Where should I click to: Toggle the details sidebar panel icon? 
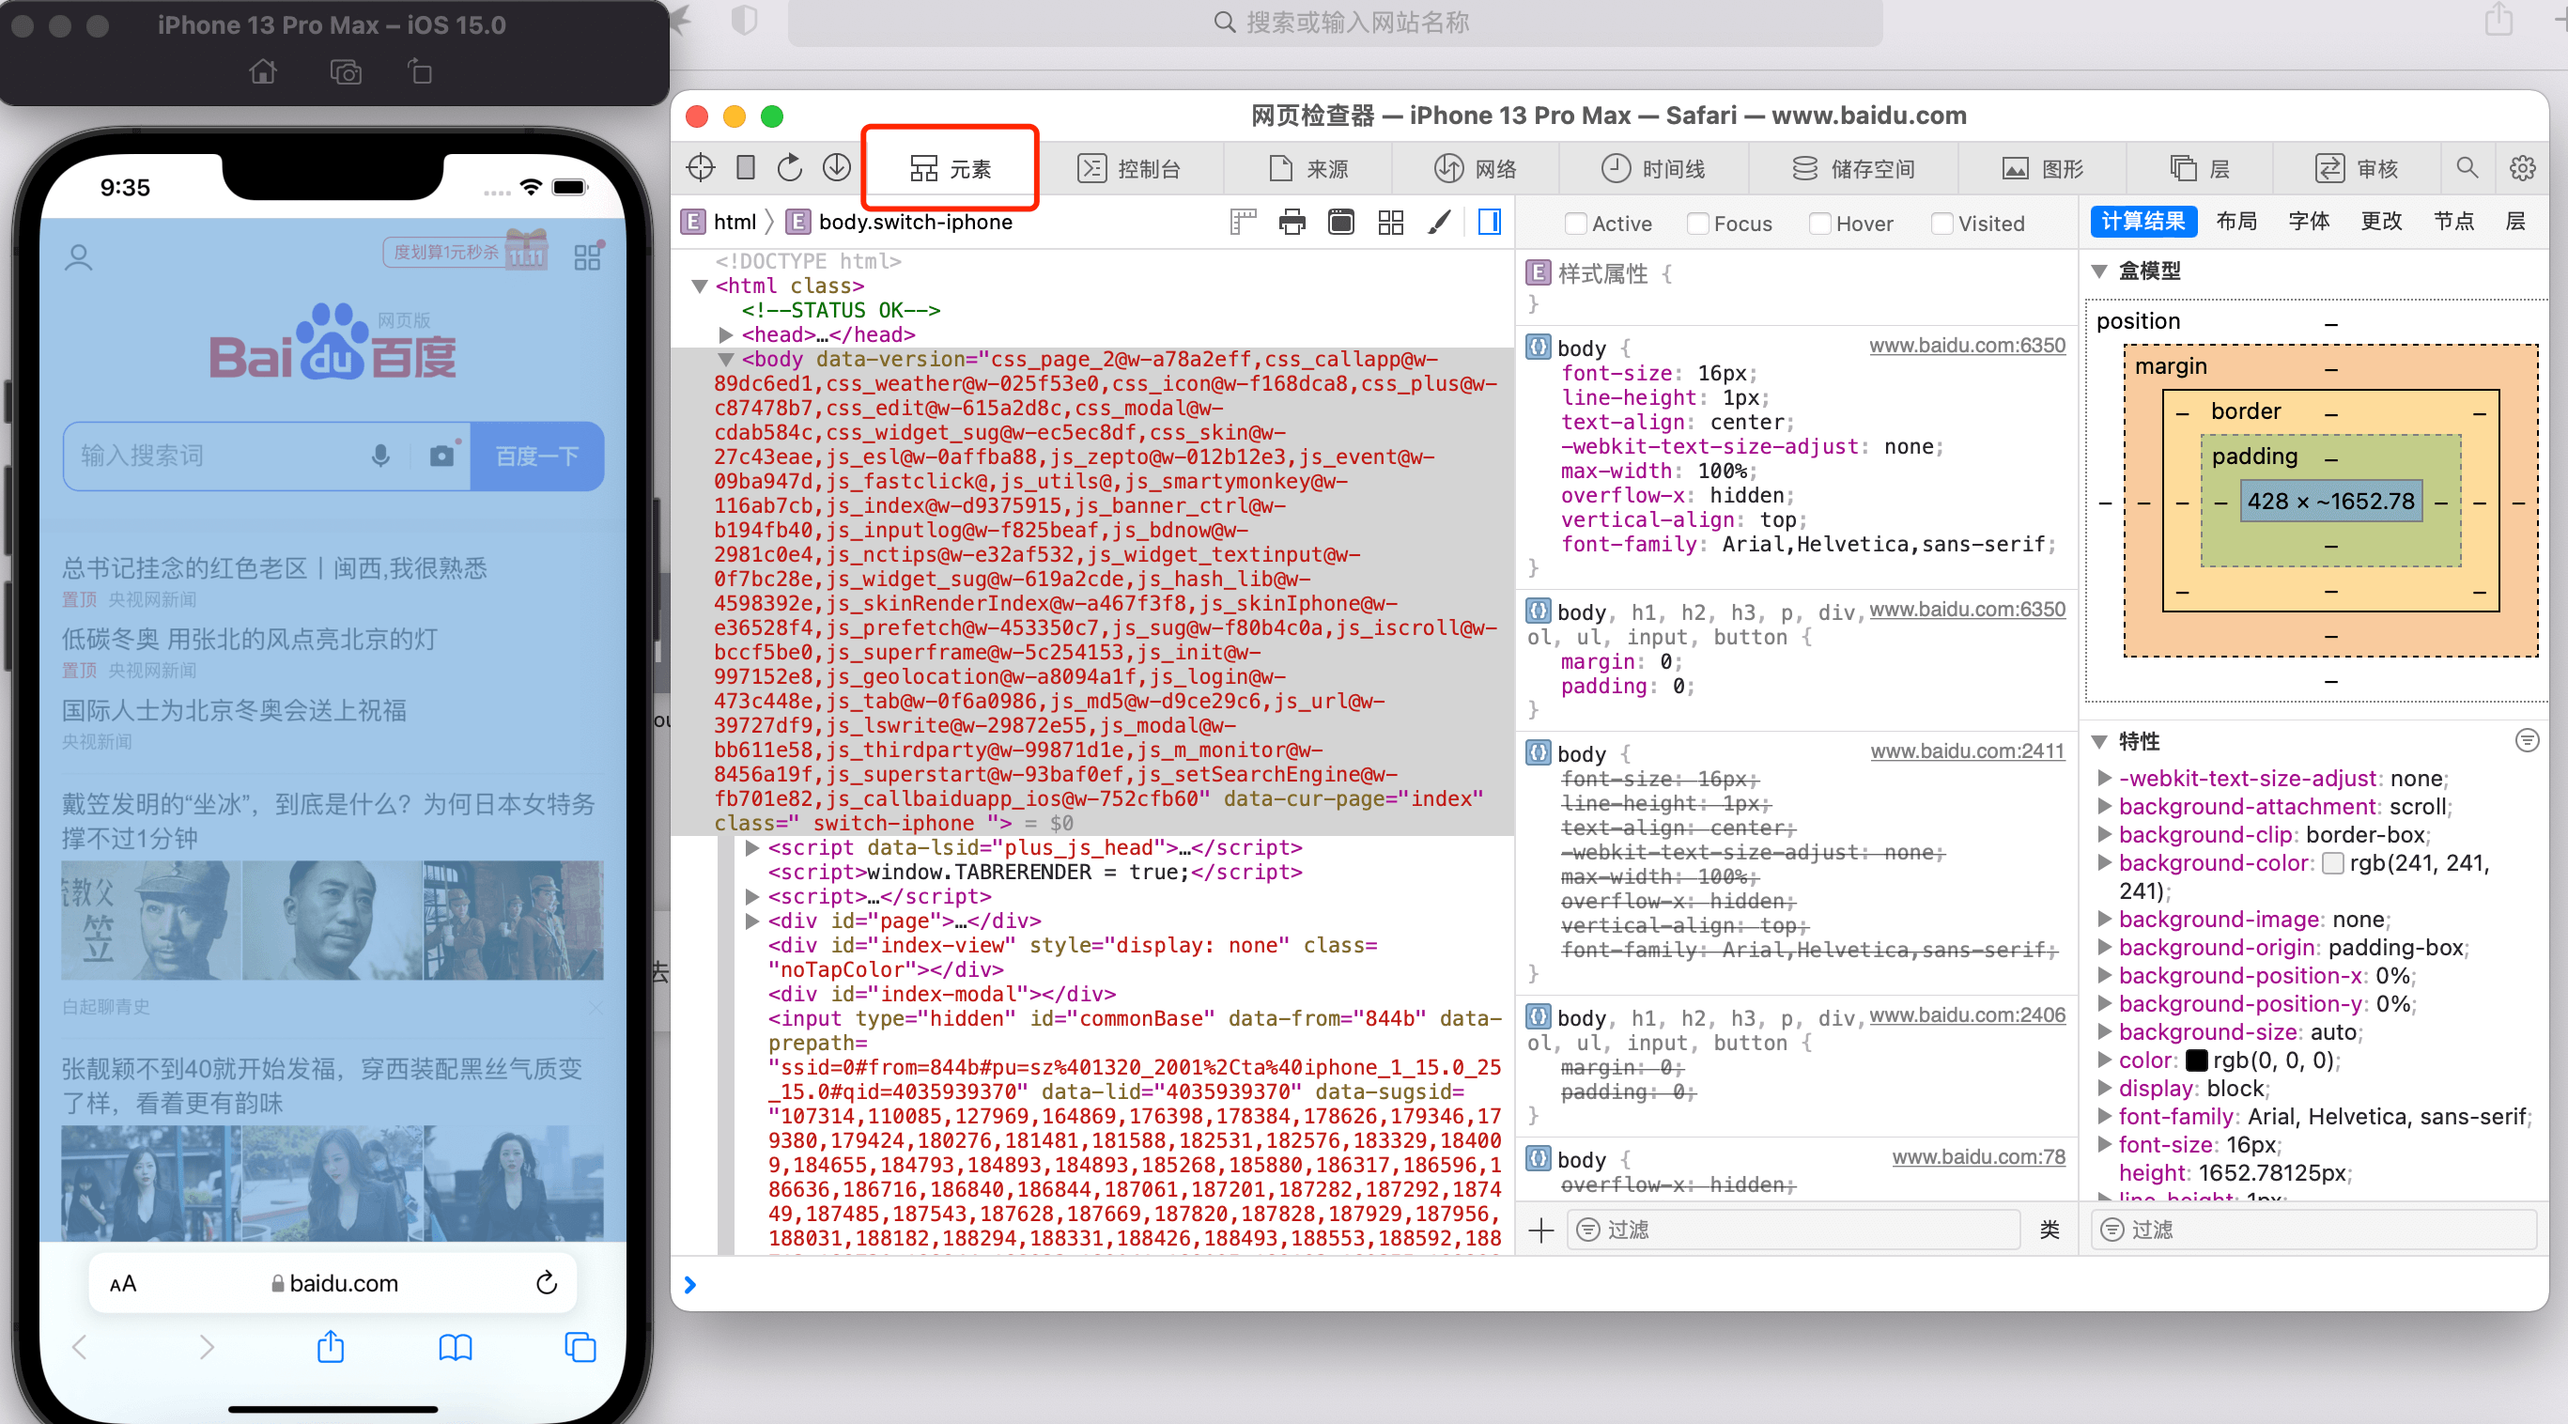pyautogui.click(x=1490, y=222)
